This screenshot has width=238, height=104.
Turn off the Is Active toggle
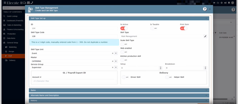click(x=124, y=28)
